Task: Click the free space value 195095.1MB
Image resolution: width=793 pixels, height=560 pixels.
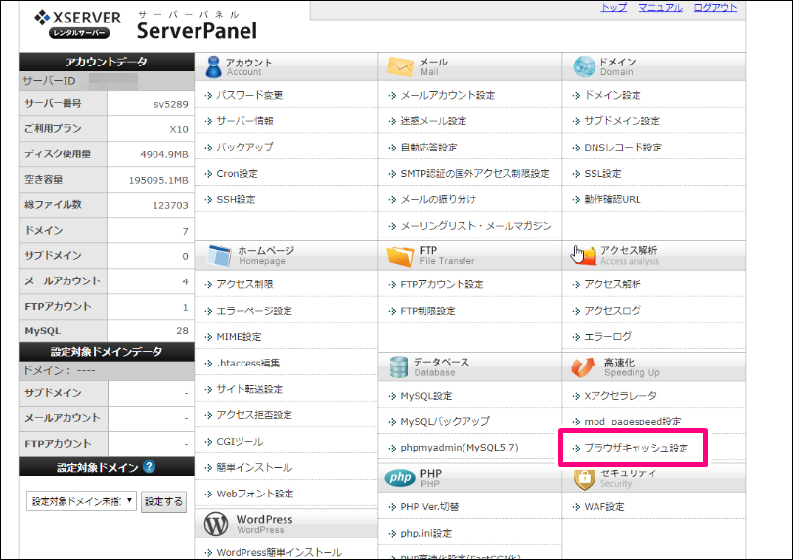Action: tap(158, 180)
